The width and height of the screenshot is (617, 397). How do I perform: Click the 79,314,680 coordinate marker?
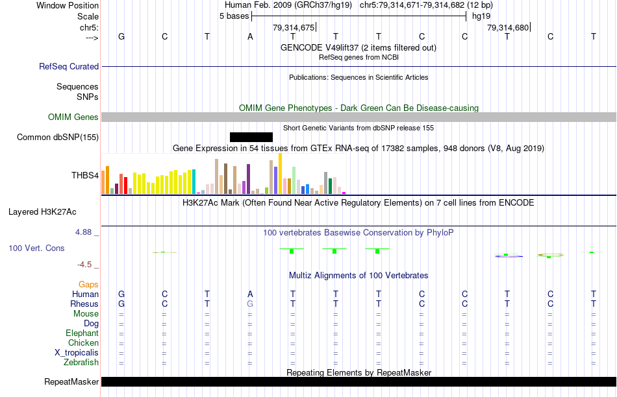[x=509, y=27]
